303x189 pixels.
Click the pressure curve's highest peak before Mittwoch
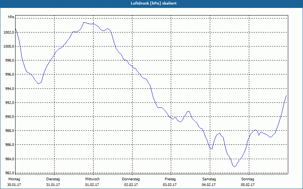84,22
